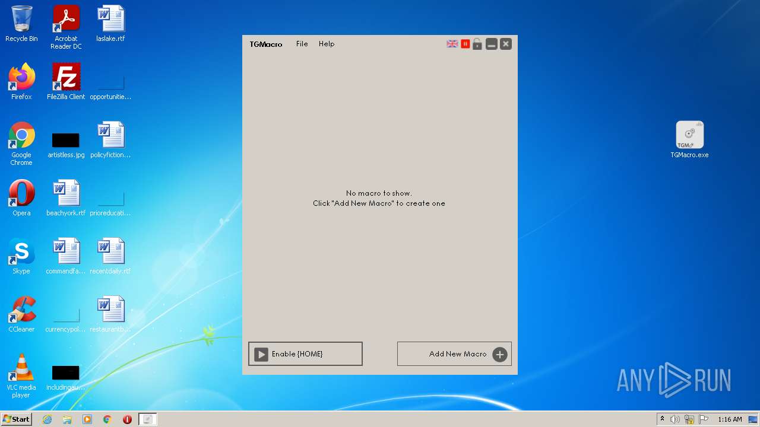Open the Help menu in TGMacro

(x=327, y=44)
